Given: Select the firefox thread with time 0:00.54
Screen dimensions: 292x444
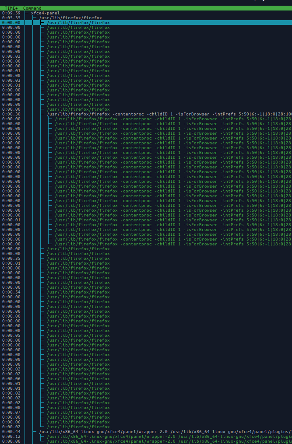Looking at the screenshot, I should click(146, 292).
